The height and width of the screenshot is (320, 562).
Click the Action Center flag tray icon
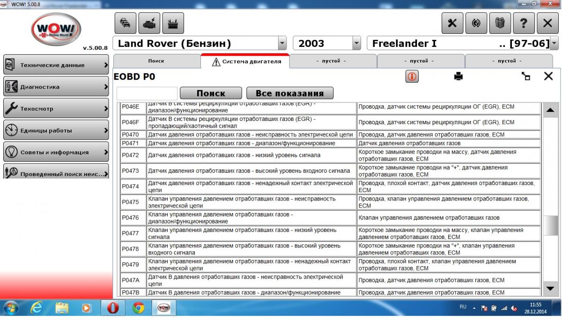tap(485, 308)
